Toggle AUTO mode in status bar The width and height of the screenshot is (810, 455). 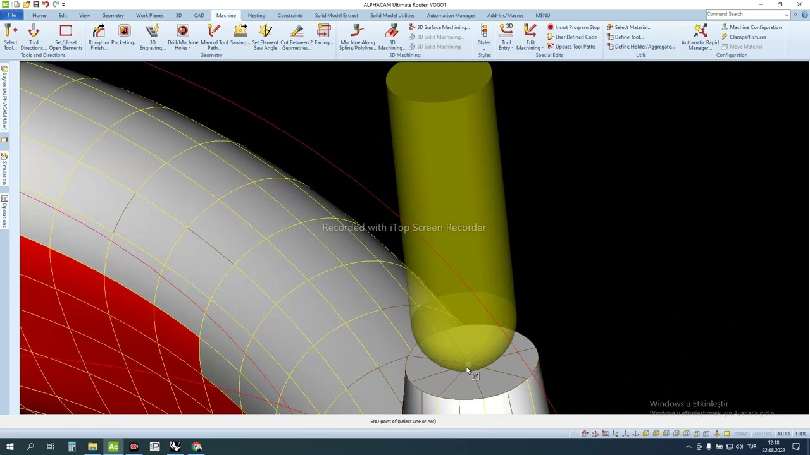[783, 434]
